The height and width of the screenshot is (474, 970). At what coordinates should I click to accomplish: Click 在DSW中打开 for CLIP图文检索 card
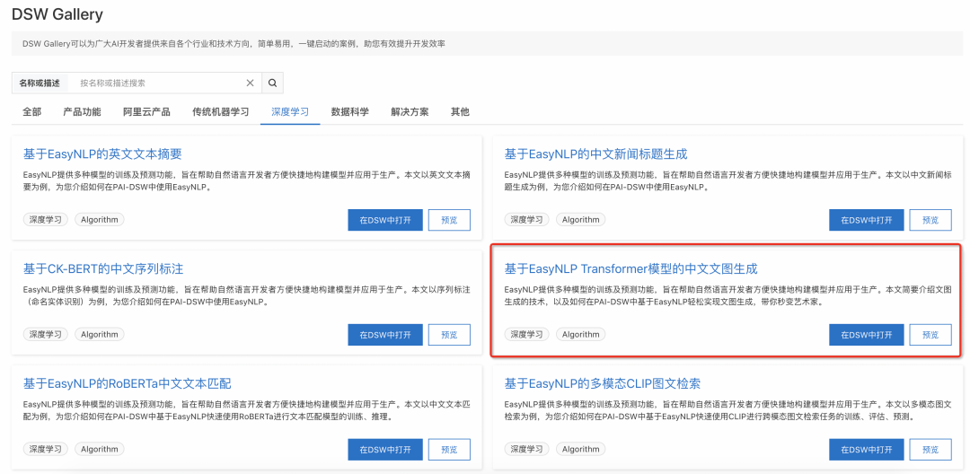click(x=866, y=449)
